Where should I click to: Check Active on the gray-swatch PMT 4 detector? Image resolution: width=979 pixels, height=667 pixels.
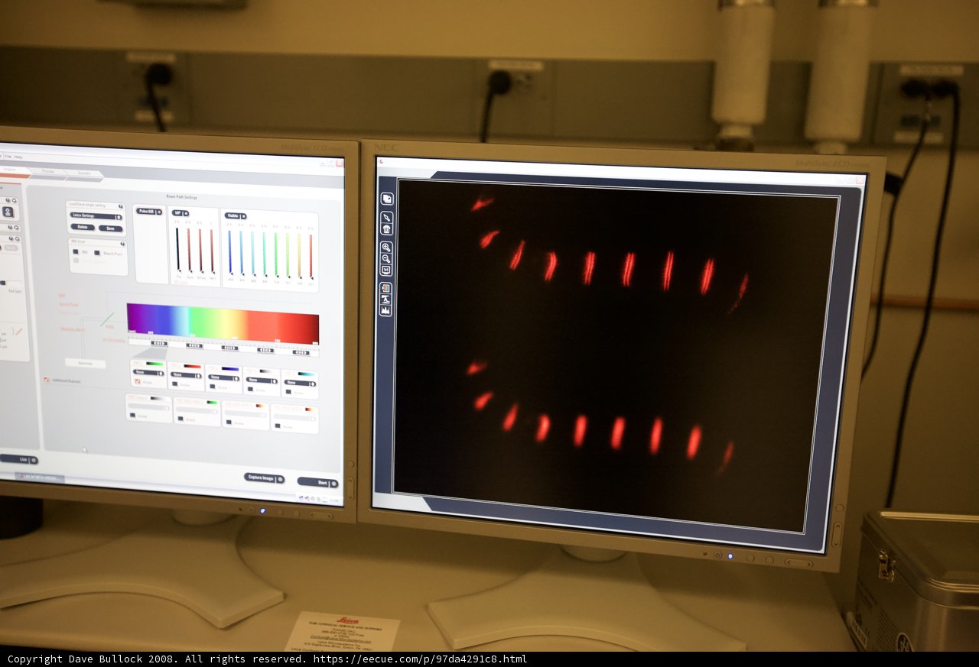(x=250, y=389)
